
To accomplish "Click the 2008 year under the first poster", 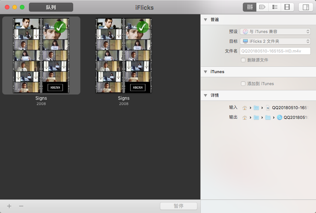I will [41, 103].
